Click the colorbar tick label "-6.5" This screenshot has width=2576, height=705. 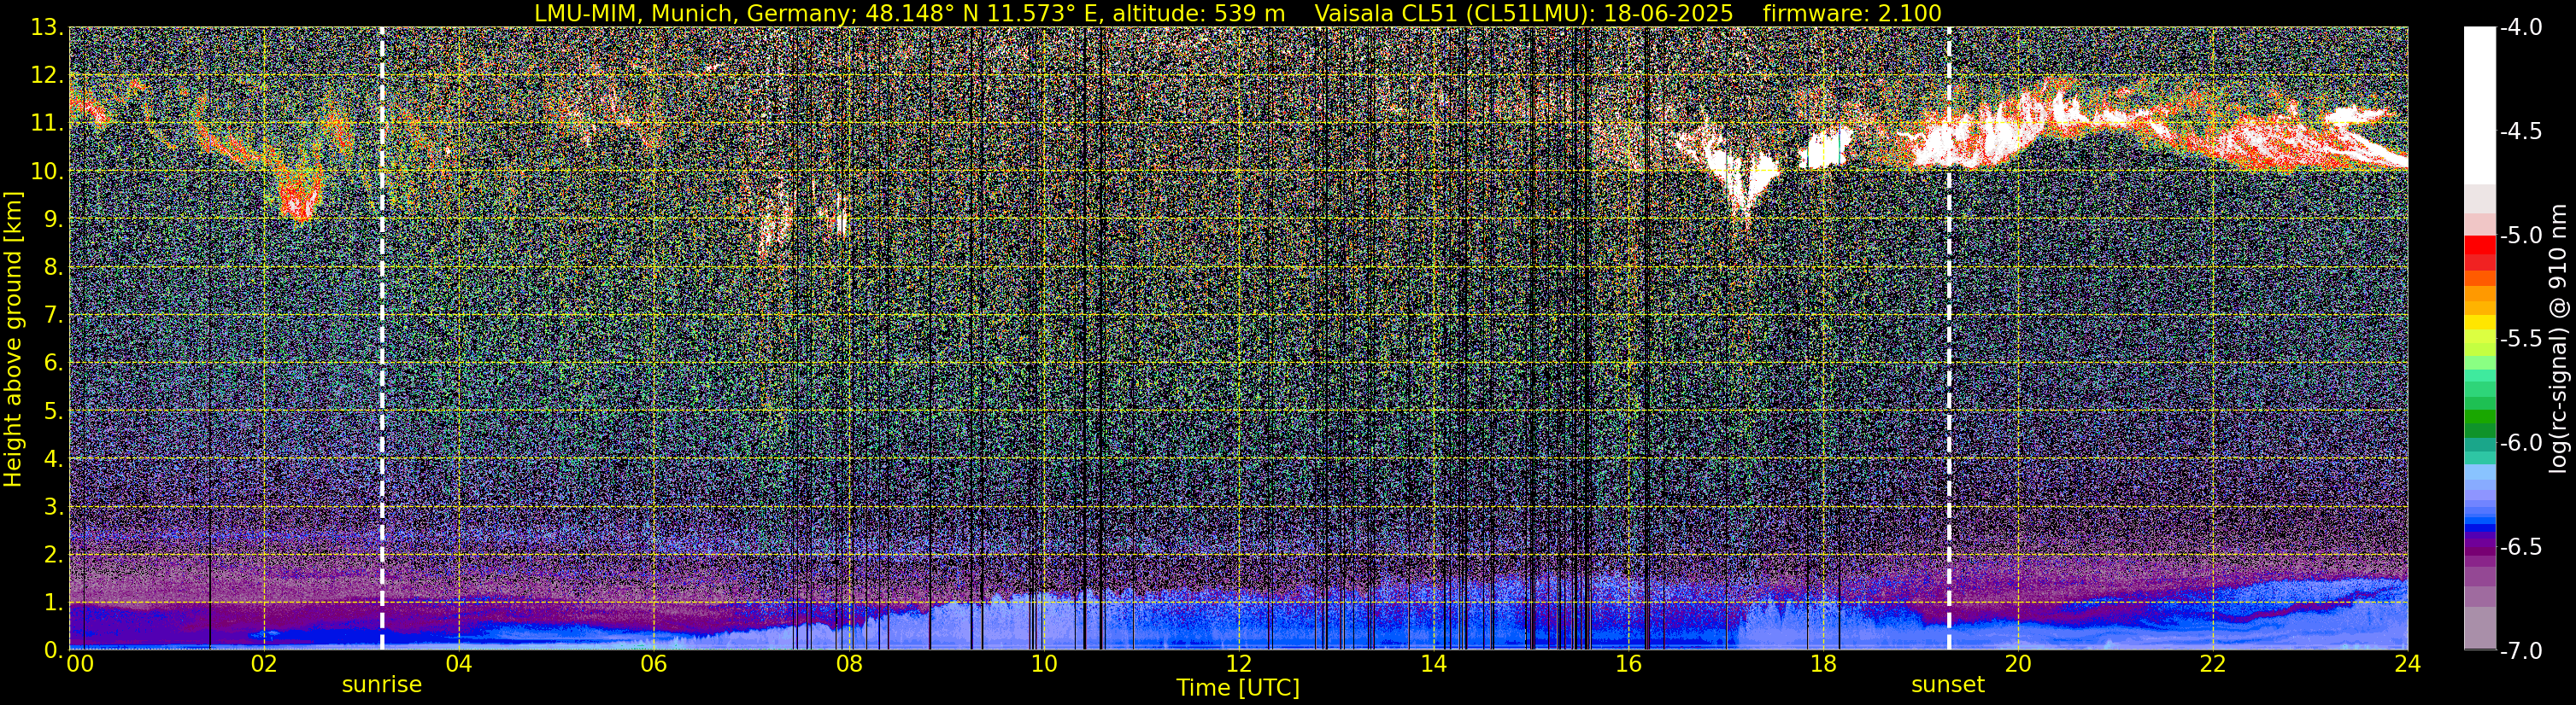[2520, 546]
